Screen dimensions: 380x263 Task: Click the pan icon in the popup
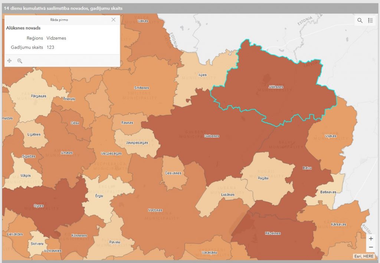coord(10,61)
